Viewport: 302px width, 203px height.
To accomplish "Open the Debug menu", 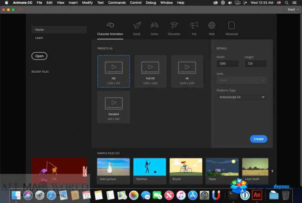I will (151, 3).
